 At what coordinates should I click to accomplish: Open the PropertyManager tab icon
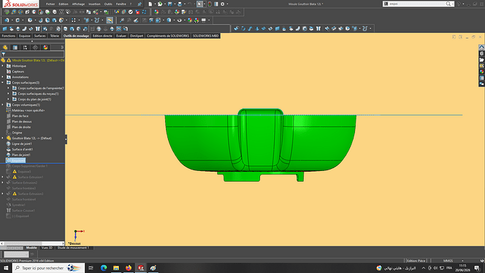pyautogui.click(x=15, y=47)
